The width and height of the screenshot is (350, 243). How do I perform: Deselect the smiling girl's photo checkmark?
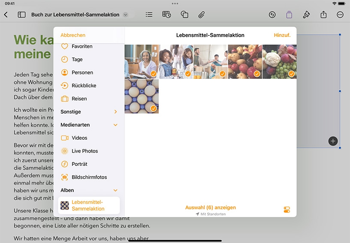pos(188,74)
